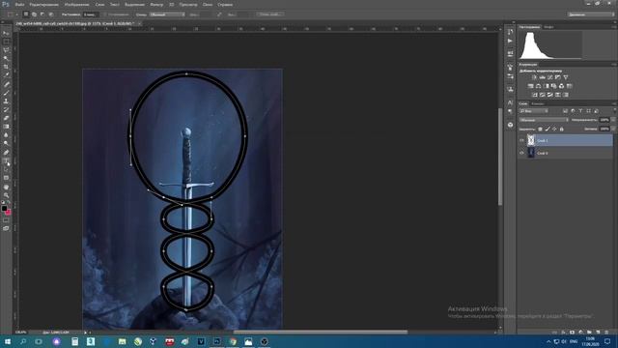
Task: Add a Hue/Saturation adjustment layer
Action: [530, 86]
